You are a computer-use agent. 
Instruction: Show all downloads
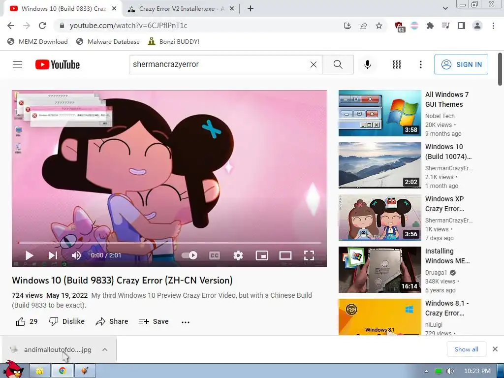467,349
